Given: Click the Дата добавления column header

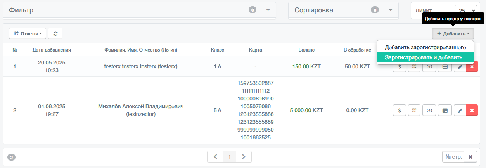Looking at the screenshot, I should click(52, 50).
